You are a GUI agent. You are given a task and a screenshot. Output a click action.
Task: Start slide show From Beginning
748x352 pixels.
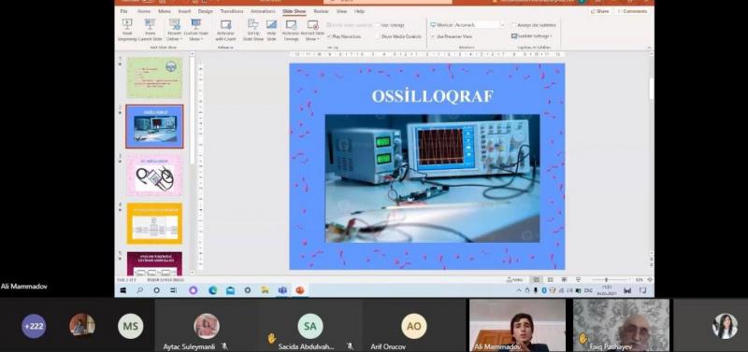click(127, 30)
